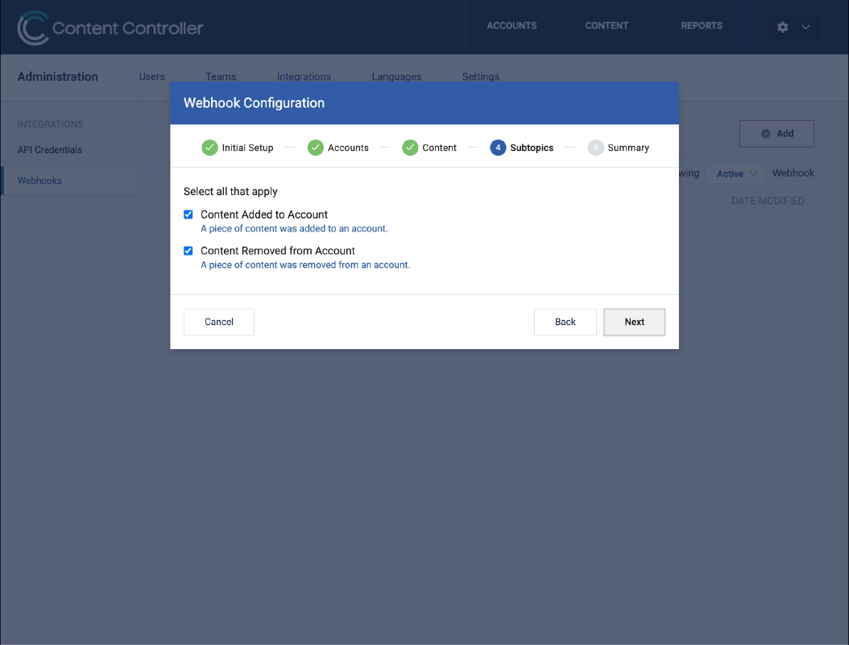
Task: Click the step 4 Subtopics circle
Action: (498, 148)
